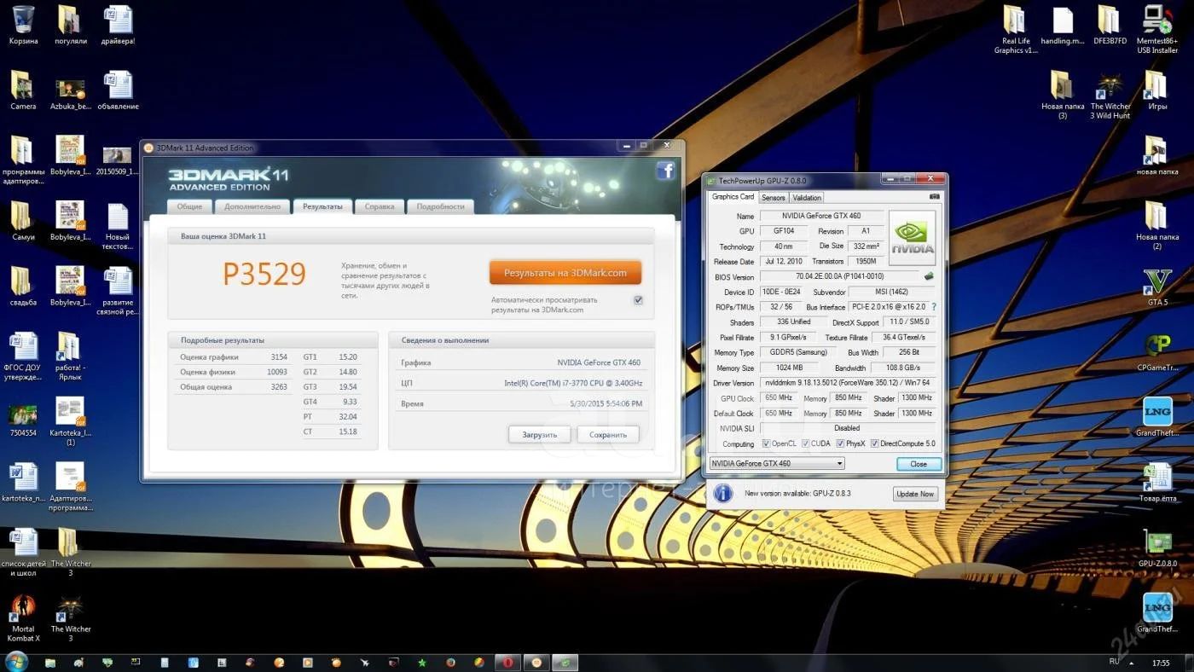
Task: Open the GPU-Z.0.8.0 desktop executable
Action: [x=1157, y=542]
